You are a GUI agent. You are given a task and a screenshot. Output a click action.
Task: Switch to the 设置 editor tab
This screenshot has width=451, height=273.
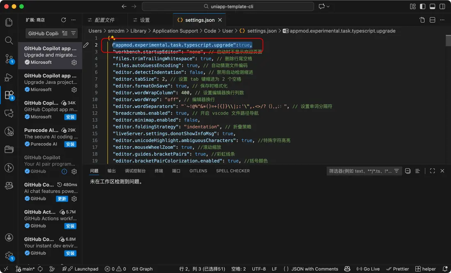tap(145, 20)
